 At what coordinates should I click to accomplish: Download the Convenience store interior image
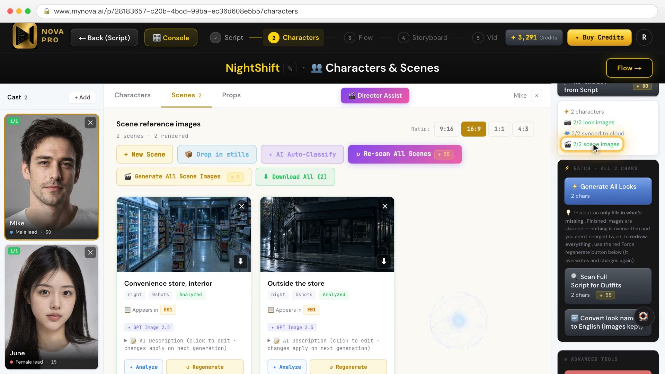(x=240, y=261)
